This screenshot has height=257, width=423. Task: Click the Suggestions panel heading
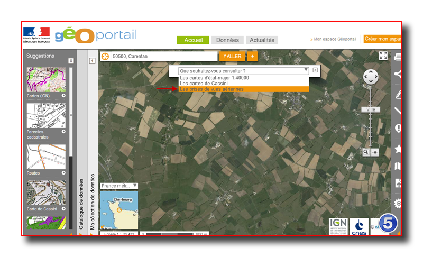point(40,56)
